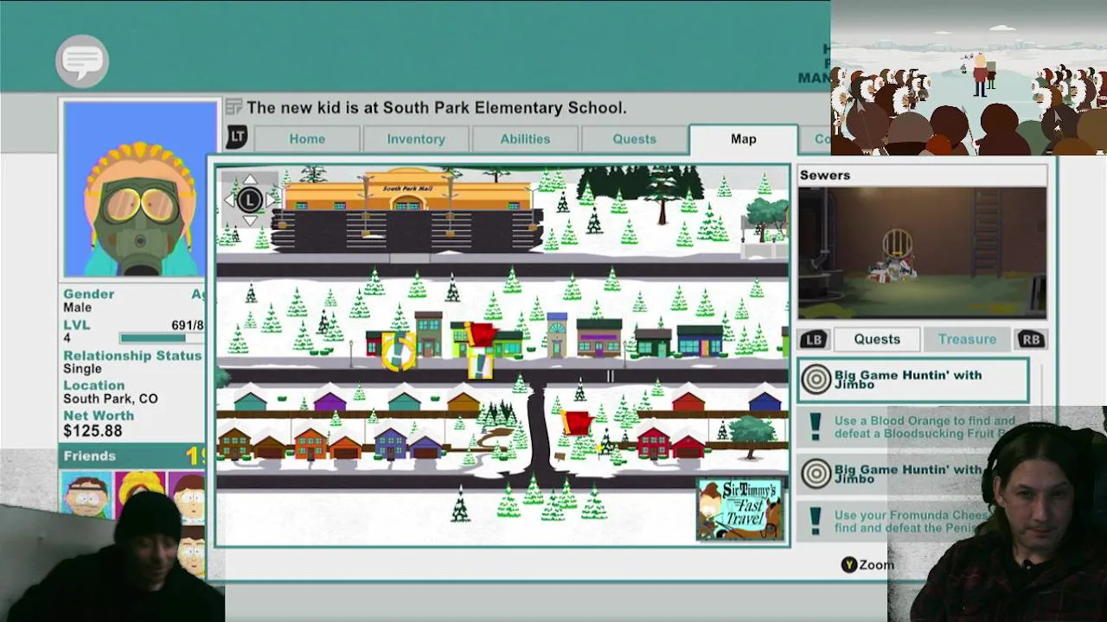Image resolution: width=1107 pixels, height=622 pixels.
Task: Click the L-stick directional pad icon on map
Action: (x=249, y=200)
